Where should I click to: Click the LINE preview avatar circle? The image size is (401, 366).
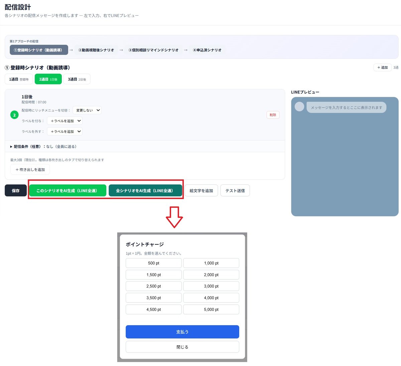click(x=299, y=107)
